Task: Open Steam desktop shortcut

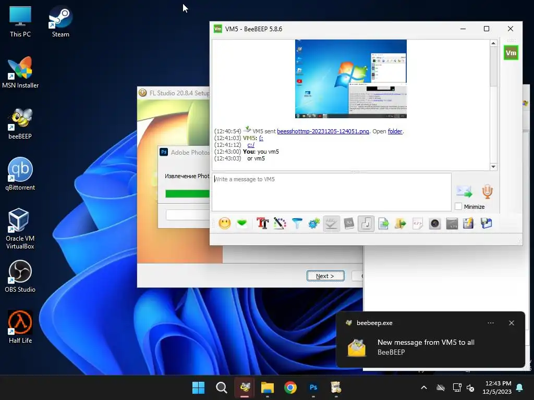Action: (x=60, y=22)
